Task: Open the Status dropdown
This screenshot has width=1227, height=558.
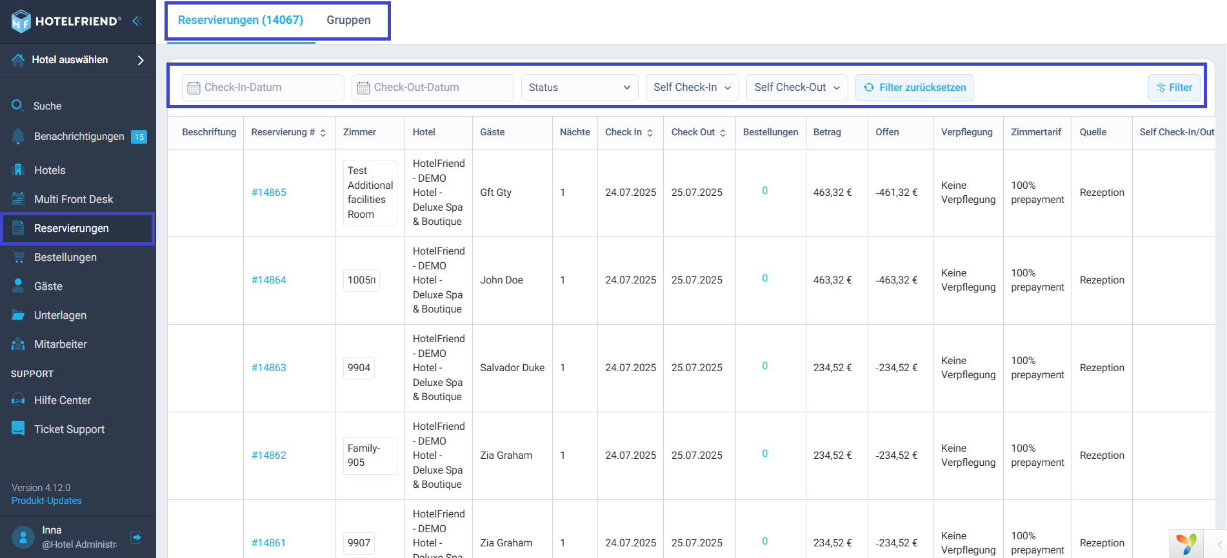Action: 579,88
